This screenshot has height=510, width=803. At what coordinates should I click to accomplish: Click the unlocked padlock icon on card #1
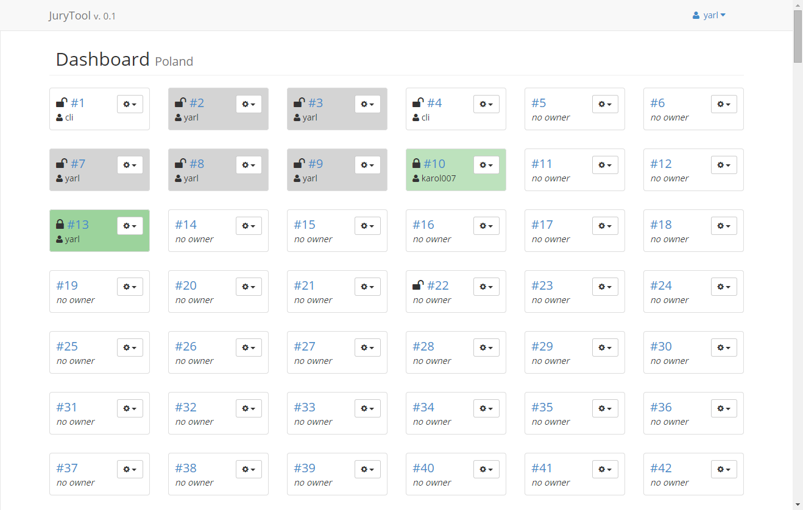tap(62, 103)
